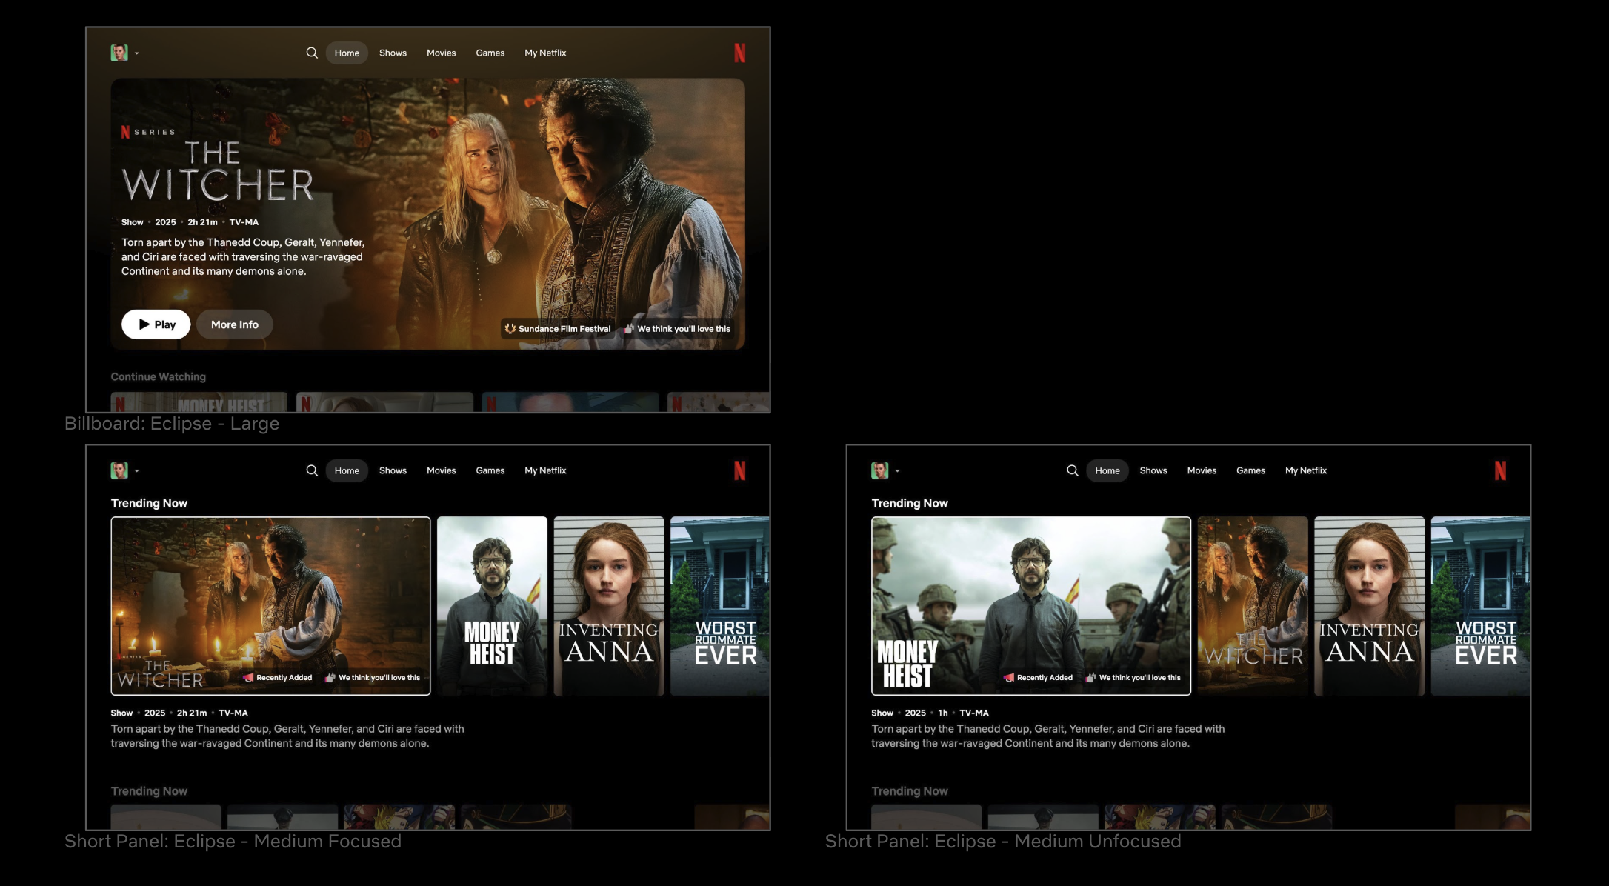The image size is (1609, 886).
Task: Click lower dimmed 'Trending Now' heading, Focused panel
Action: tap(149, 791)
